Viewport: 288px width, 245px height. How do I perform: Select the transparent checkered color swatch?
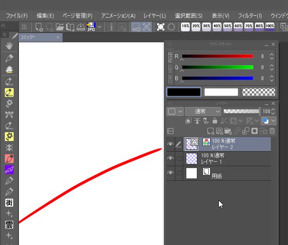click(258, 92)
